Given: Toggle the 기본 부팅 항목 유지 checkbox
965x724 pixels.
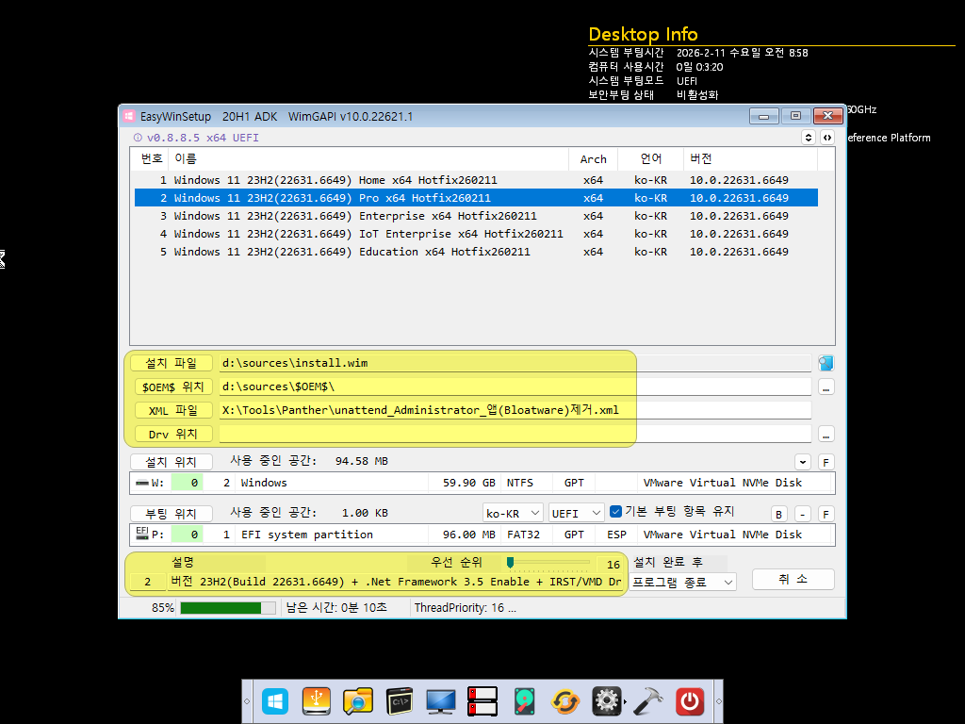Looking at the screenshot, I should click(615, 512).
